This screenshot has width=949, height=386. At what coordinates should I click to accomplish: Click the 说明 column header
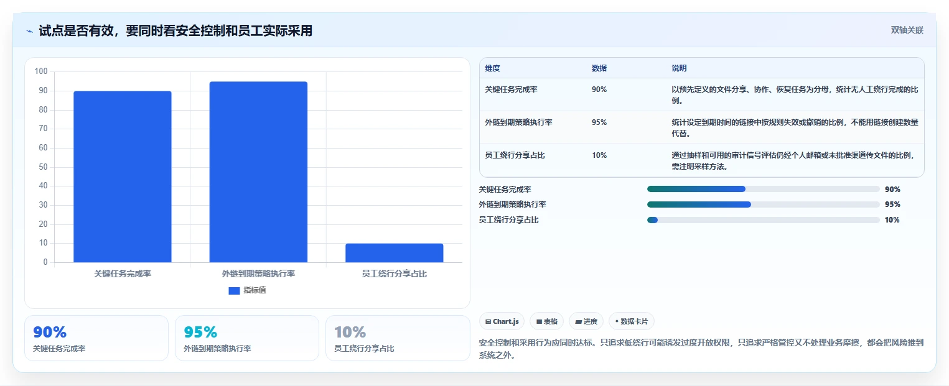click(679, 68)
